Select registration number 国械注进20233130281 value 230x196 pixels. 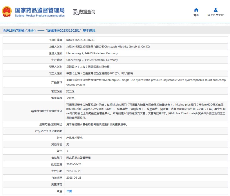tap(80, 40)
